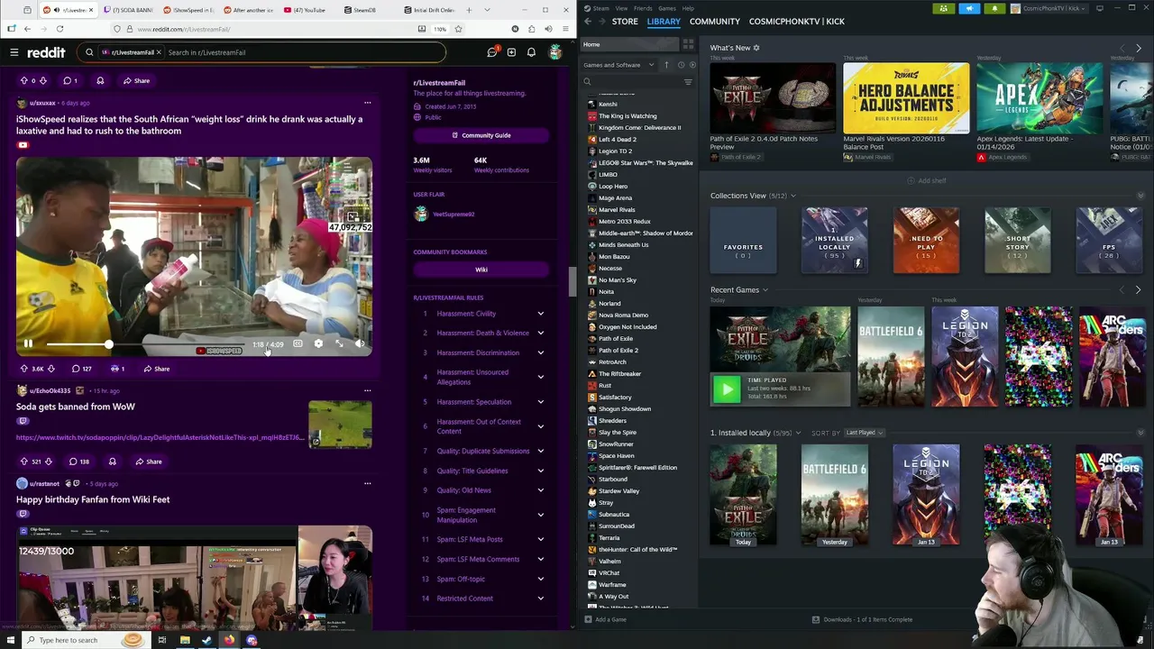Upvote the Soda gets banned post
This screenshot has width=1154, height=649.
(x=24, y=462)
